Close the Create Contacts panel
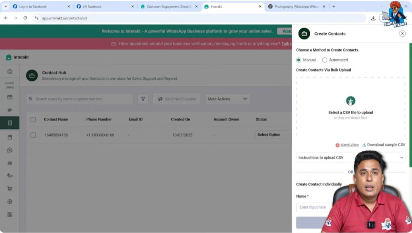Screen dimensions: 412x233 (x=402, y=34)
